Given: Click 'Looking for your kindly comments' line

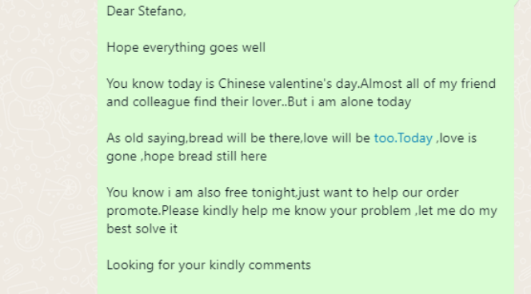Looking at the screenshot, I should tap(209, 265).
